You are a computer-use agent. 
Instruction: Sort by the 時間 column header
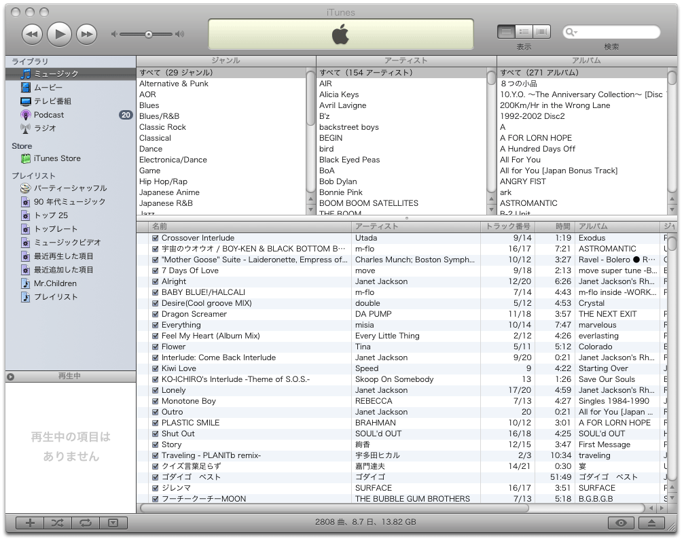point(555,226)
